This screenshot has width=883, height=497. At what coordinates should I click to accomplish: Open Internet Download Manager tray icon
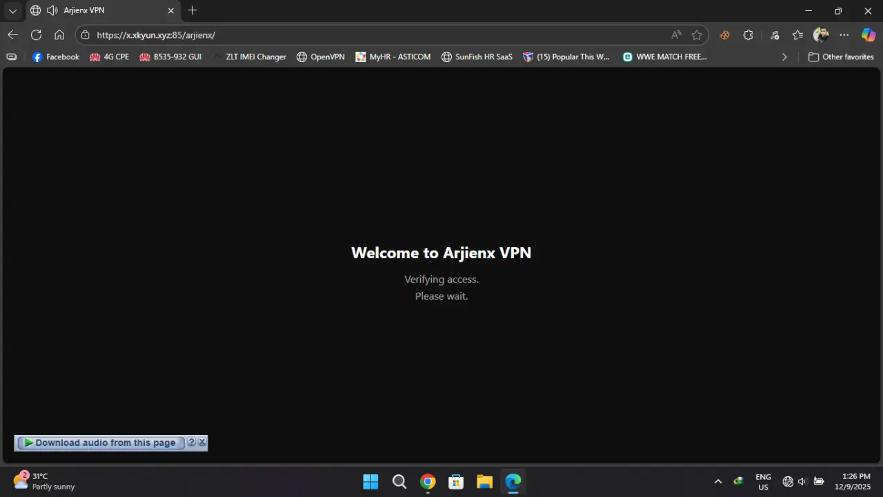tap(738, 481)
